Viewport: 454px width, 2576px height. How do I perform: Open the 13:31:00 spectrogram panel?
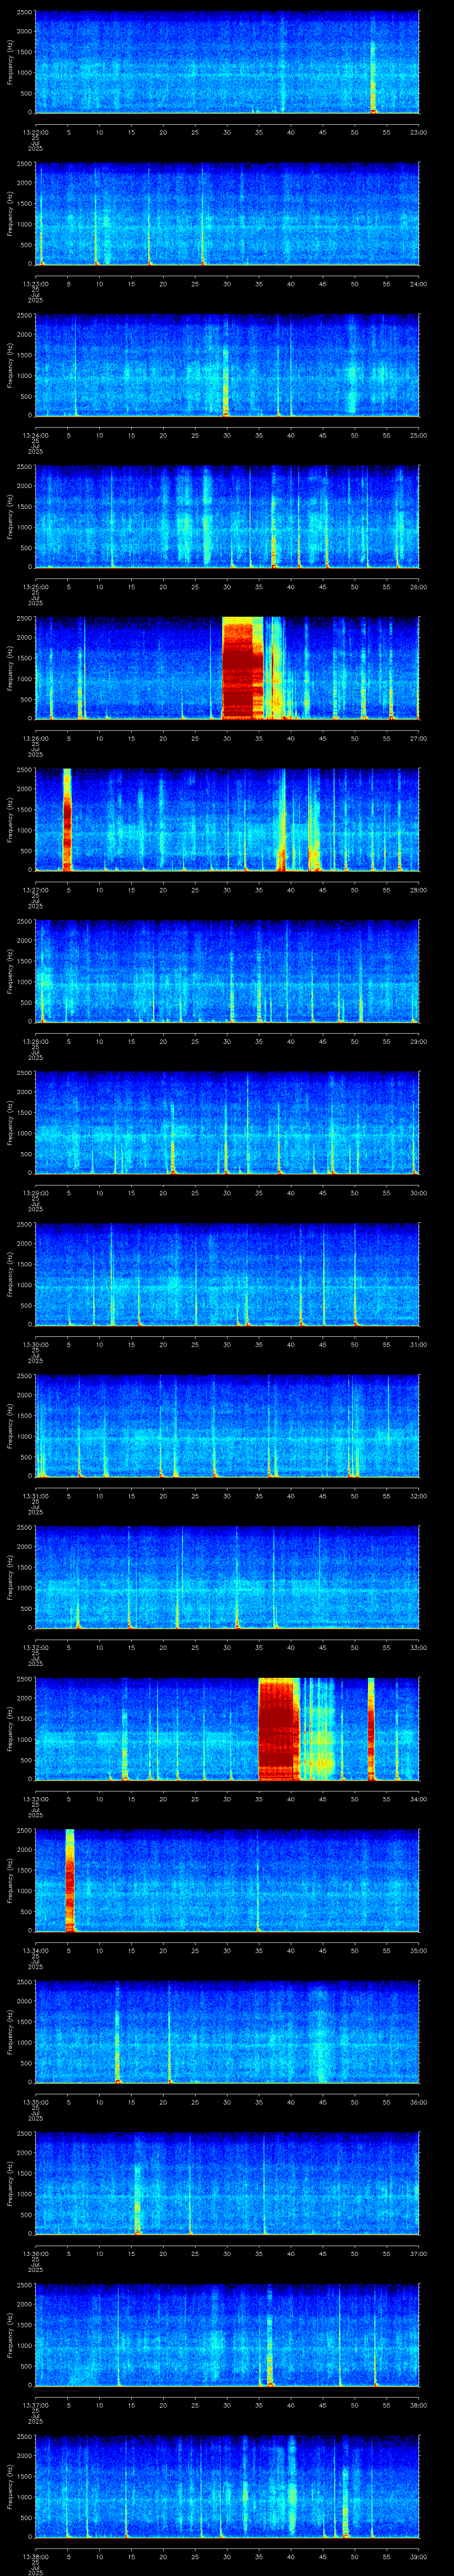(227, 1426)
